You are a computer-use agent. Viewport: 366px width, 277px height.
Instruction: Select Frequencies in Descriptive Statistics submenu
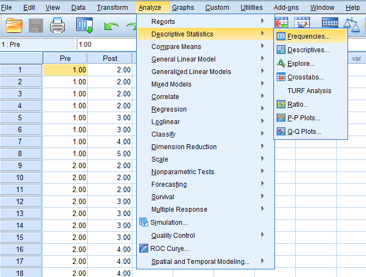[308, 36]
